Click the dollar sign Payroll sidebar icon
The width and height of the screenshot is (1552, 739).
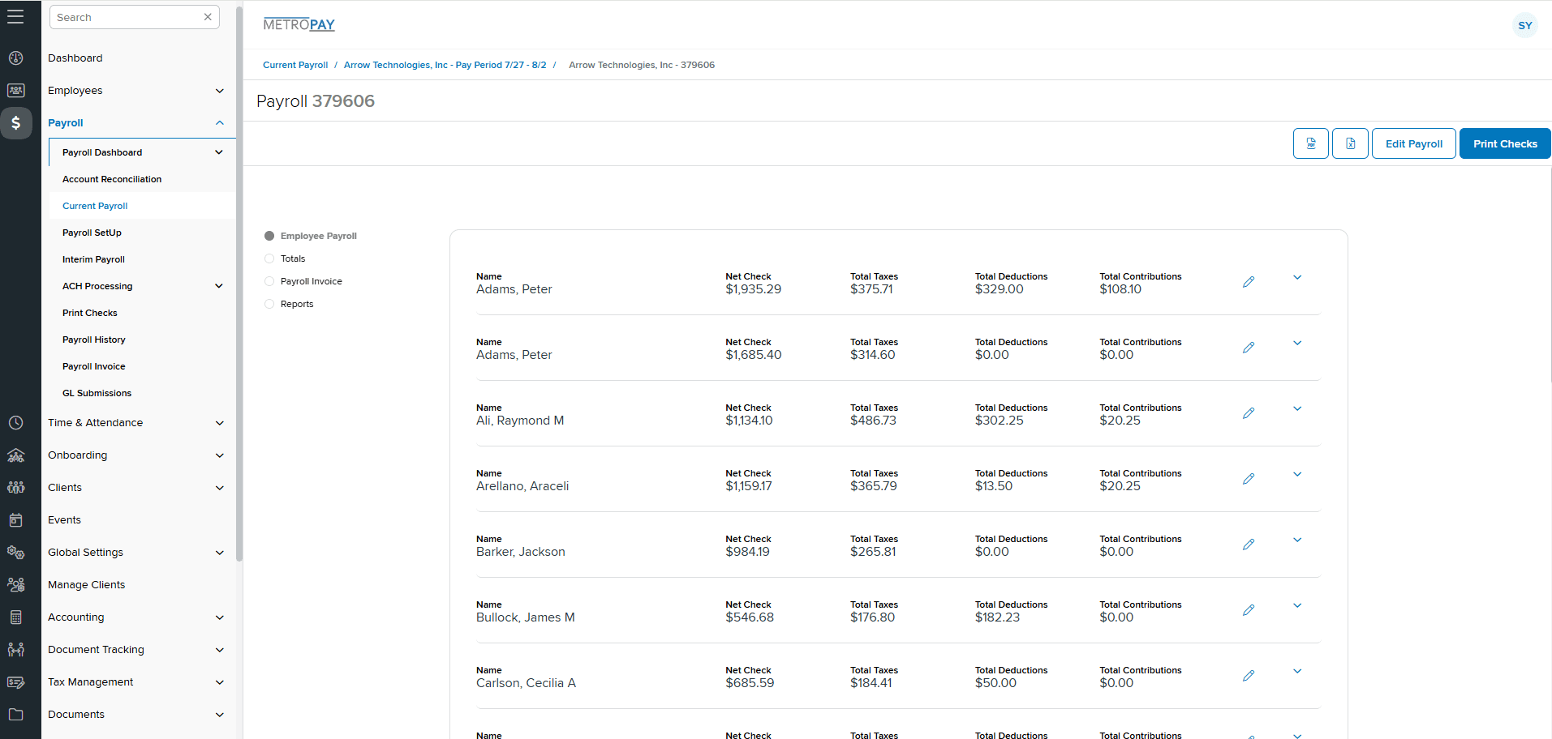[16, 123]
